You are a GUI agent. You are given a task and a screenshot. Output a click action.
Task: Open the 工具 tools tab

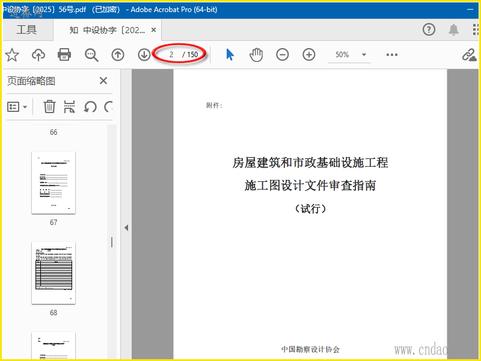[x=26, y=29]
